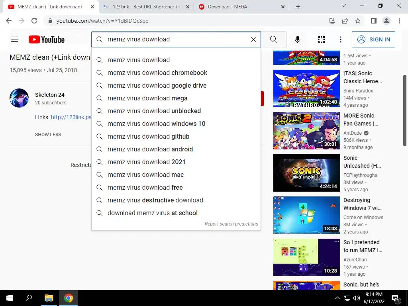Click 'Report search predictions' link

pyautogui.click(x=231, y=224)
